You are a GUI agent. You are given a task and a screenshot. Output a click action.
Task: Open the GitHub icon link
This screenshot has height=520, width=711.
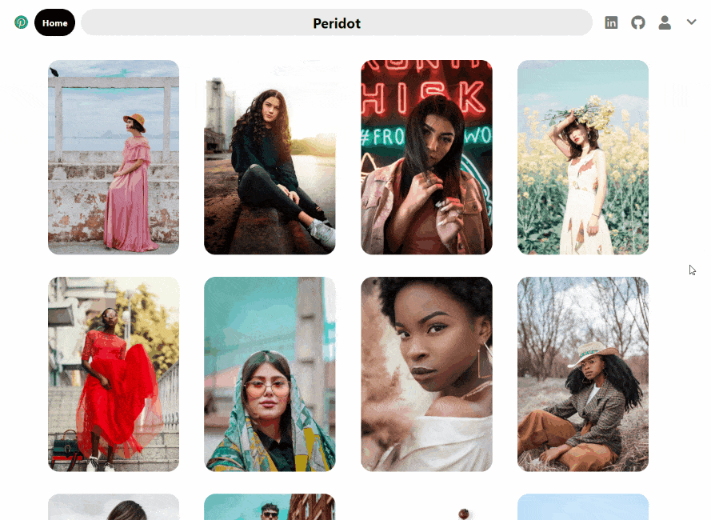coord(637,22)
